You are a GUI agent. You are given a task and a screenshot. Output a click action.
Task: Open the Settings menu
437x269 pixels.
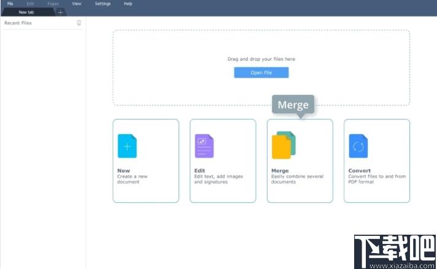point(102,4)
